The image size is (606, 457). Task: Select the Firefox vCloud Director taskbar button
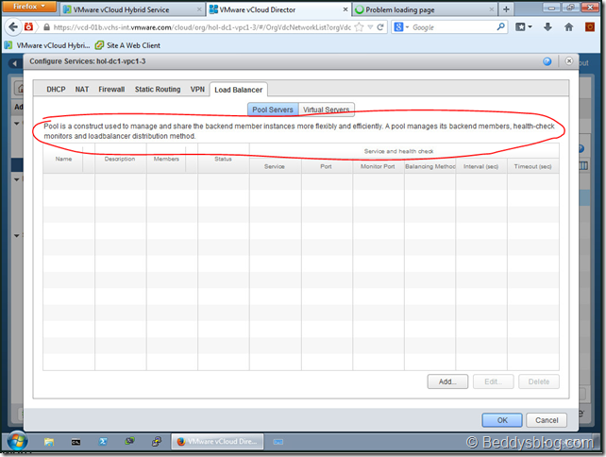pyautogui.click(x=218, y=442)
